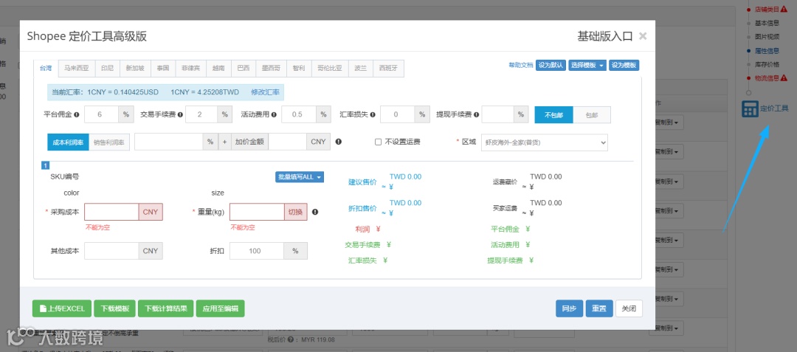Screen dimensions: 797x352
Task: Switch to the 菲律宾 tab
Action: (x=191, y=68)
